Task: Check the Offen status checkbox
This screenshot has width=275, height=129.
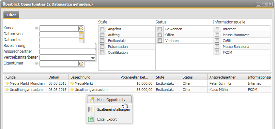Action: 160,35
